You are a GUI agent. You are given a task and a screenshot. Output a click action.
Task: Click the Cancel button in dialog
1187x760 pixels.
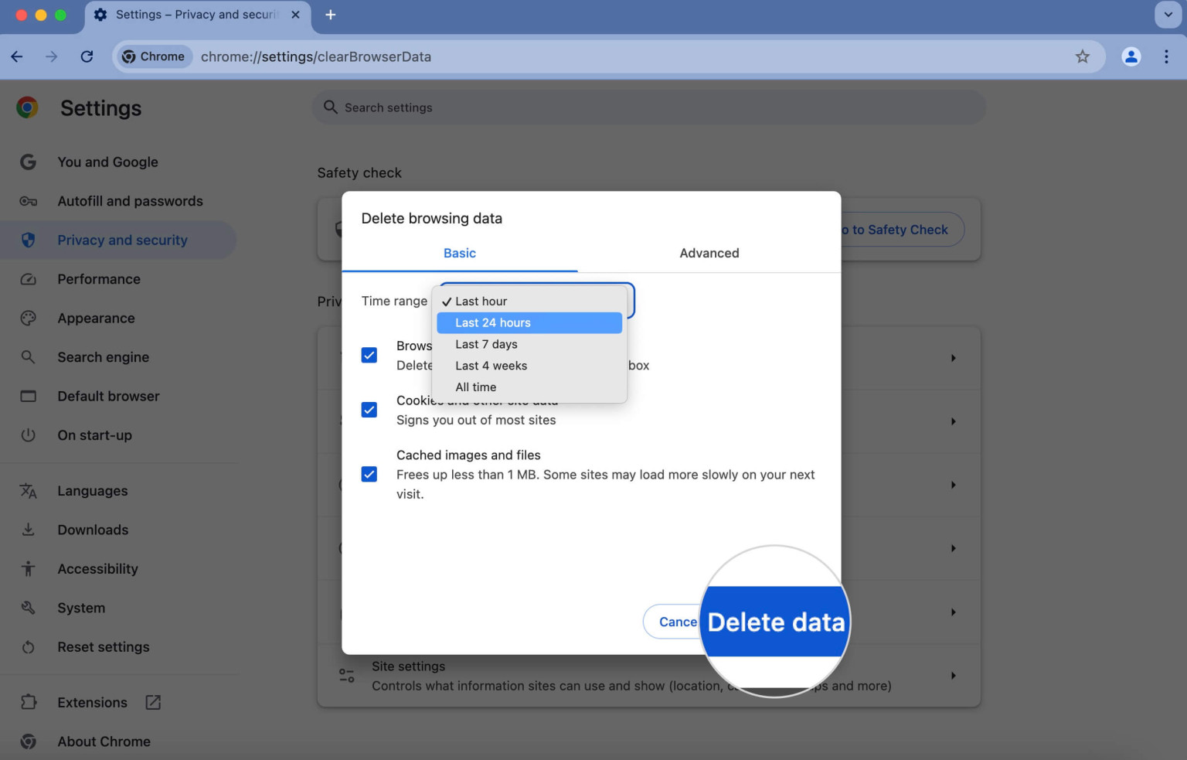672,622
